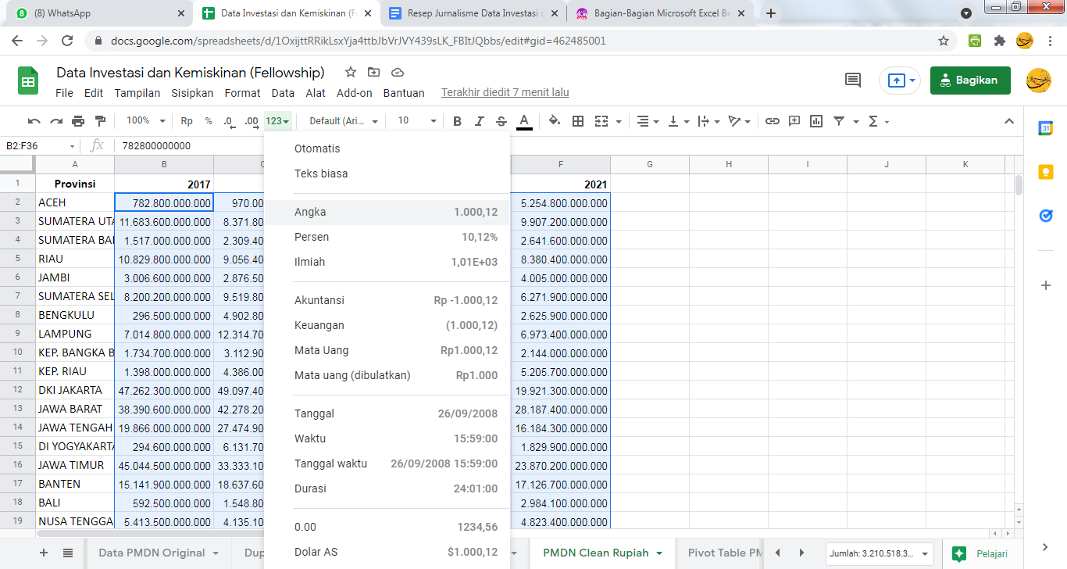Click the print icon in toolbar
Image resolution: width=1067 pixels, height=569 pixels.
[78, 121]
